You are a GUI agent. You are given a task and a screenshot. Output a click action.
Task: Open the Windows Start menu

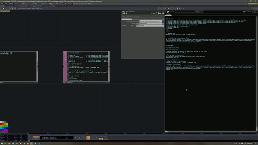pyautogui.click(x=2, y=143)
